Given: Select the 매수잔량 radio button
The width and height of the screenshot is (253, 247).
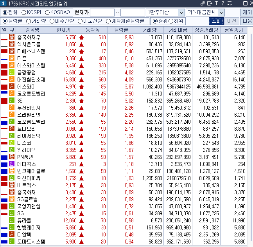Looking at the screenshot, I should [52, 21].
